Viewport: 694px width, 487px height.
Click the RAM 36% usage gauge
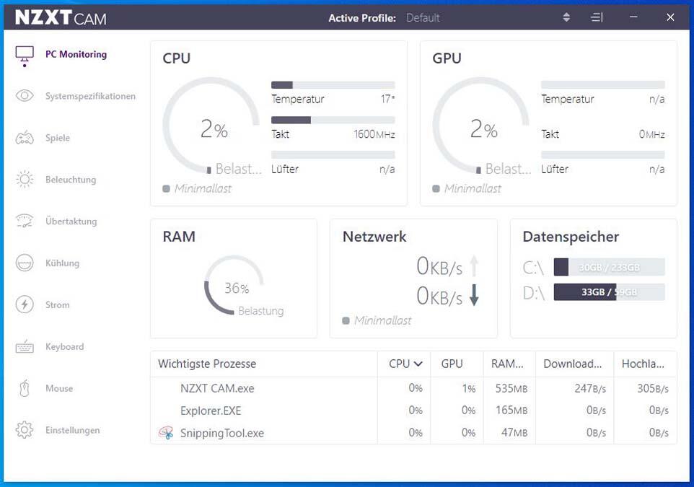point(234,285)
